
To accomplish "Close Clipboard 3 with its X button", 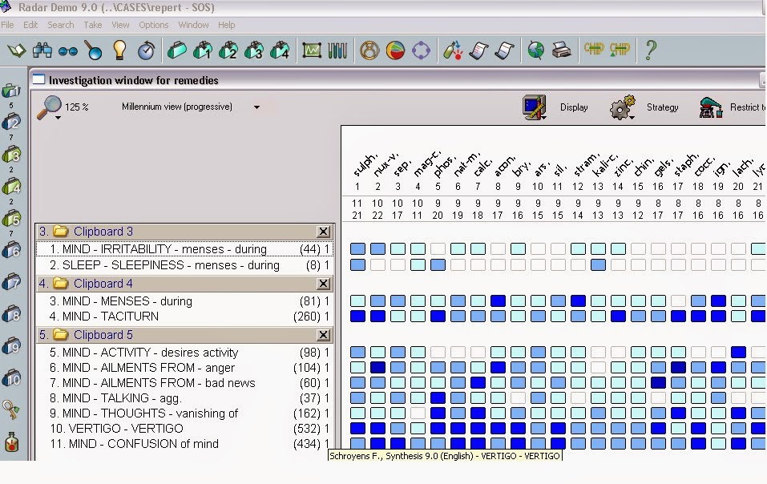I will (x=323, y=232).
